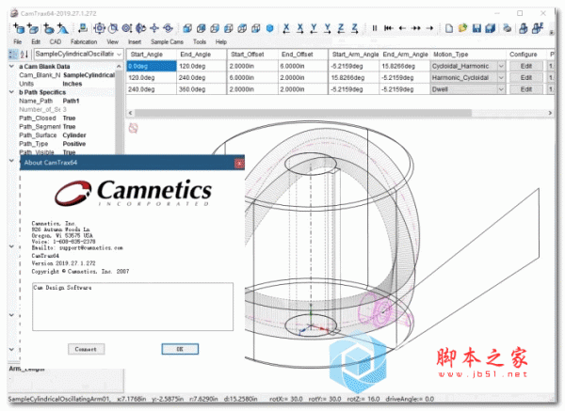Open Harmonic_Cycloidal motion type dropdown
Screen dimensions: 565x411
(x=501, y=78)
